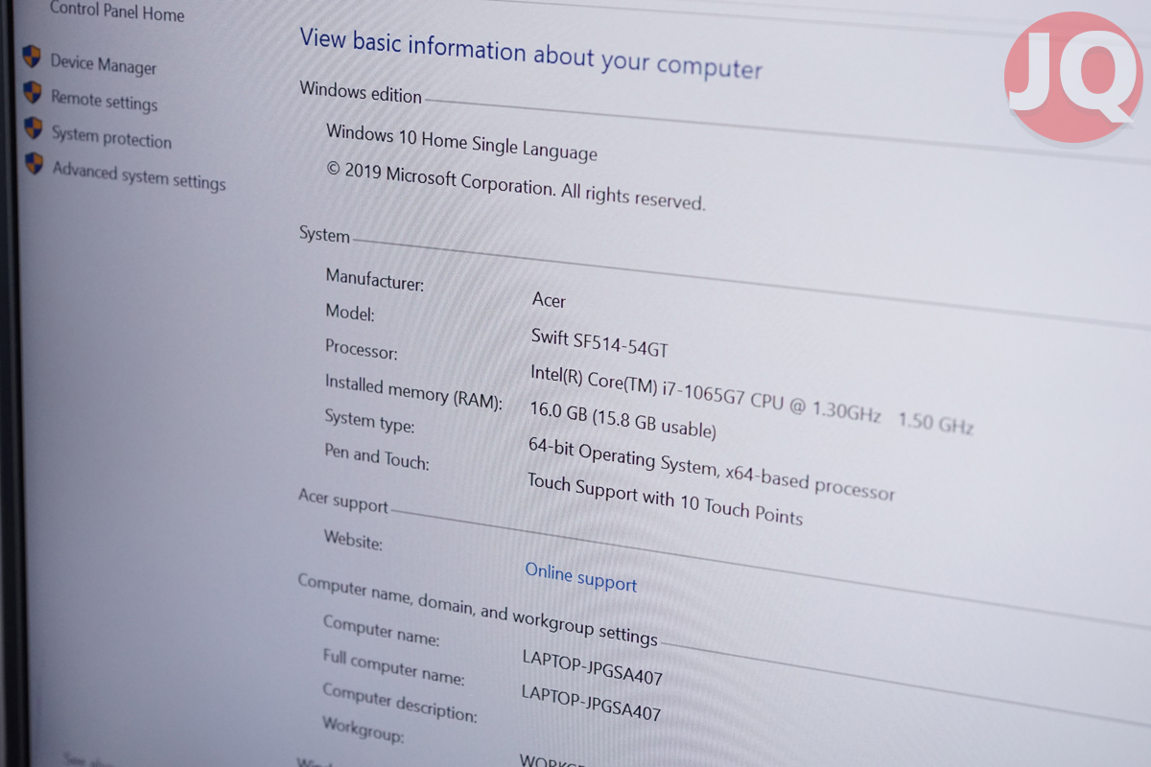
Task: Click the shield icon beside Advanced system settings
Action: (x=35, y=163)
